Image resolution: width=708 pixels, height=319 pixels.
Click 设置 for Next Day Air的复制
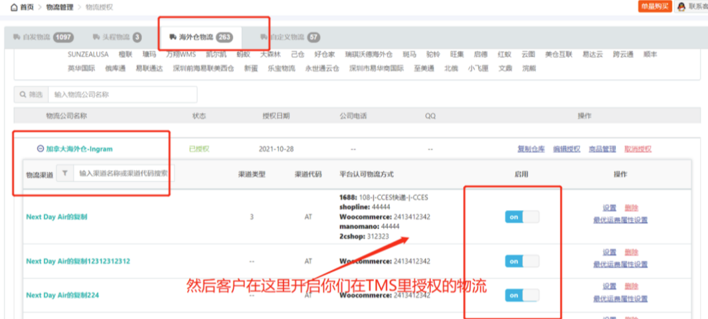pos(609,208)
